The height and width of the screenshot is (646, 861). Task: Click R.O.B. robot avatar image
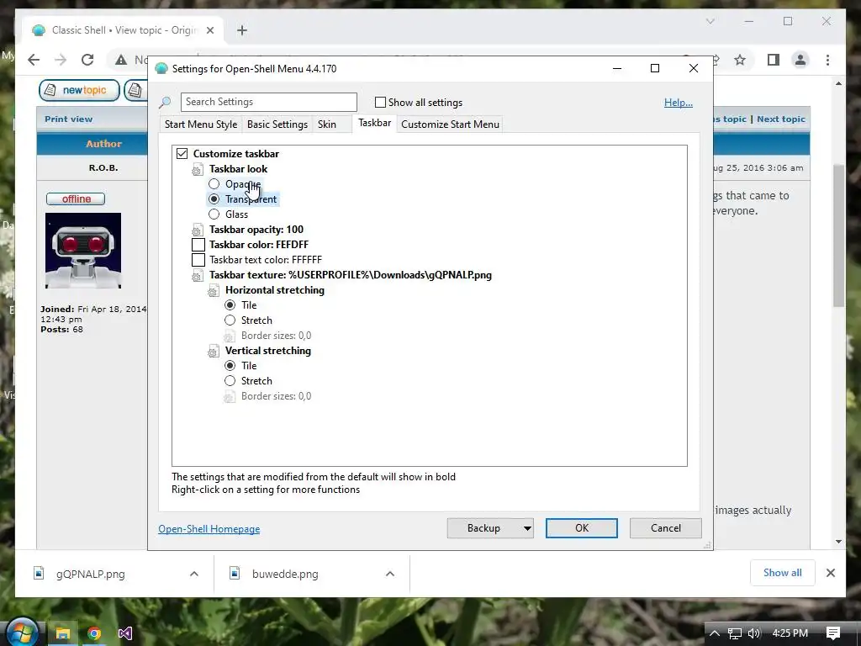(x=83, y=251)
